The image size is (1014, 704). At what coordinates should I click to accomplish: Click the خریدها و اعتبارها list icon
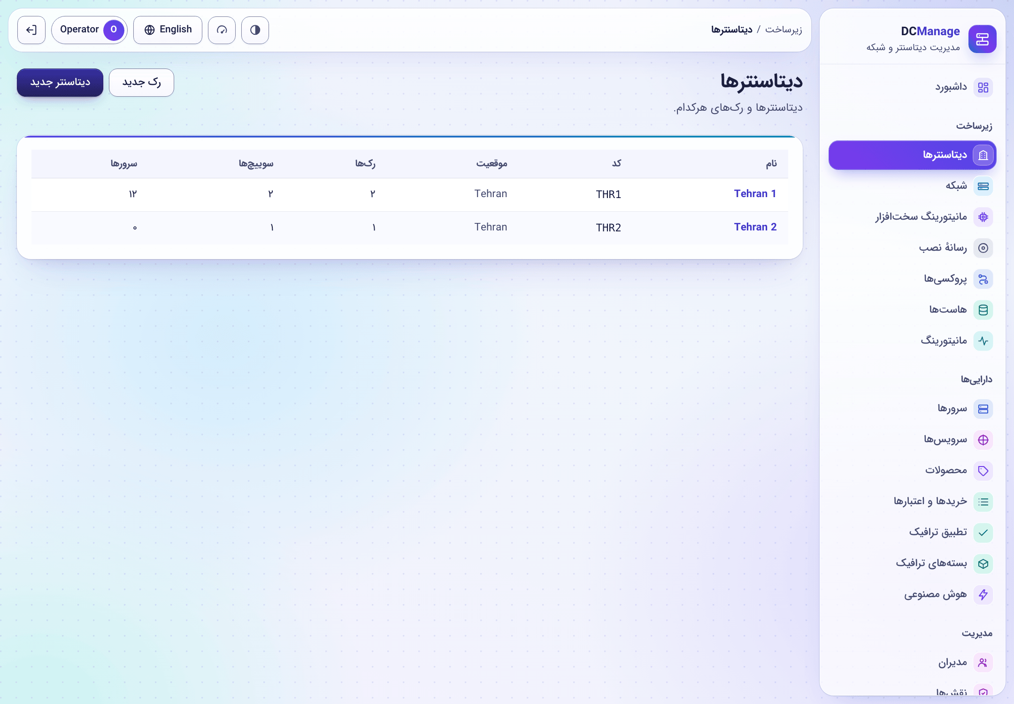983,502
